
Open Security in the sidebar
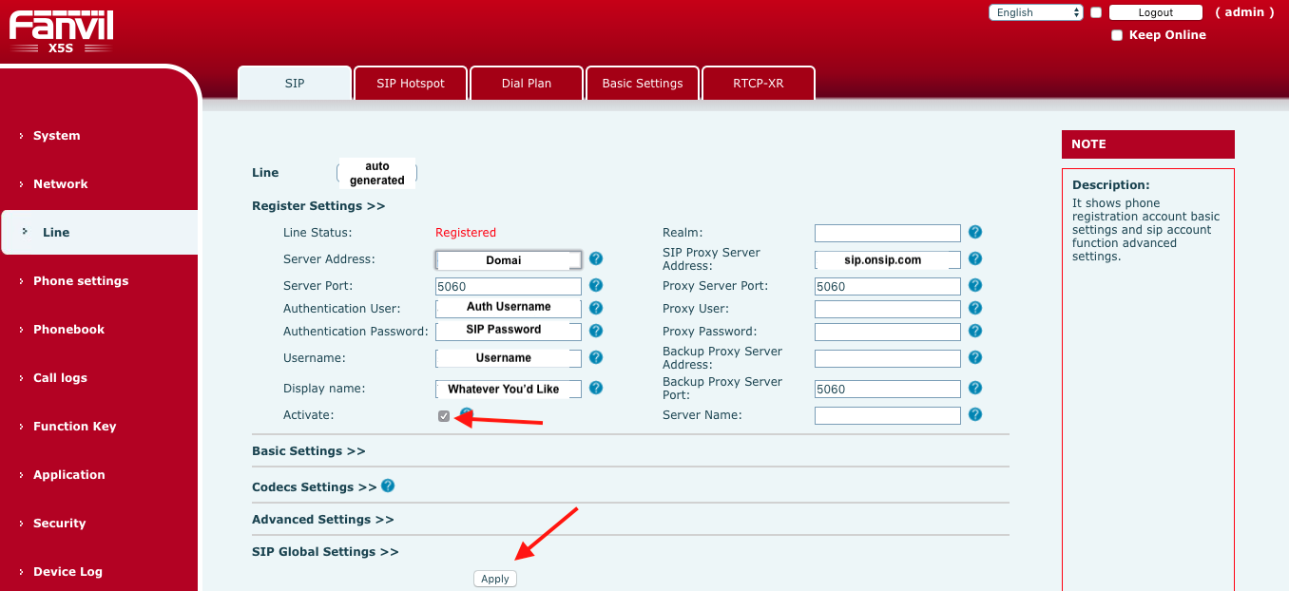[60, 524]
